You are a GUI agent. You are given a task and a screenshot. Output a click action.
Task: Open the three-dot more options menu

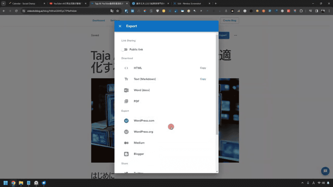tap(235, 35)
